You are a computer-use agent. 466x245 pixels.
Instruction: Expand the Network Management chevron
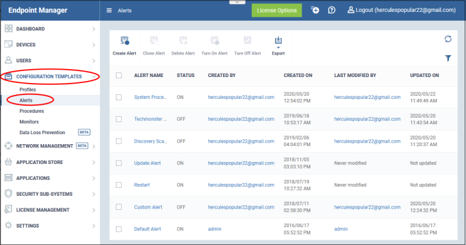94,146
